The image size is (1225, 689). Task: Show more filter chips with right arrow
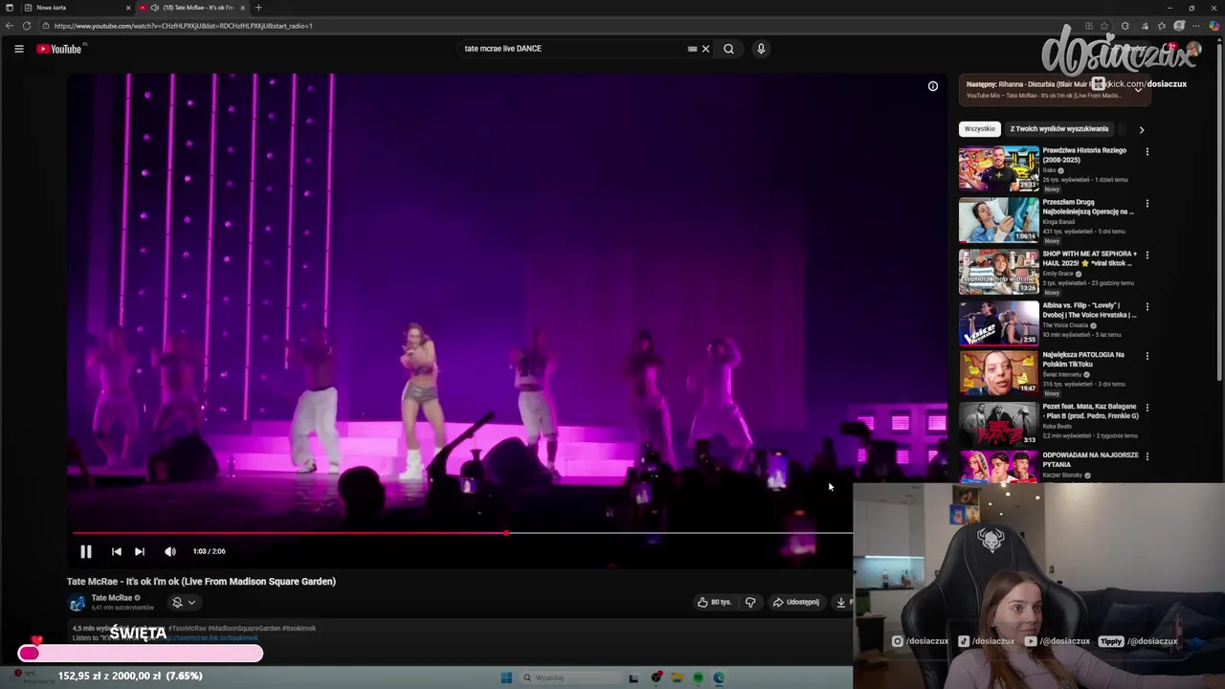pos(1141,129)
